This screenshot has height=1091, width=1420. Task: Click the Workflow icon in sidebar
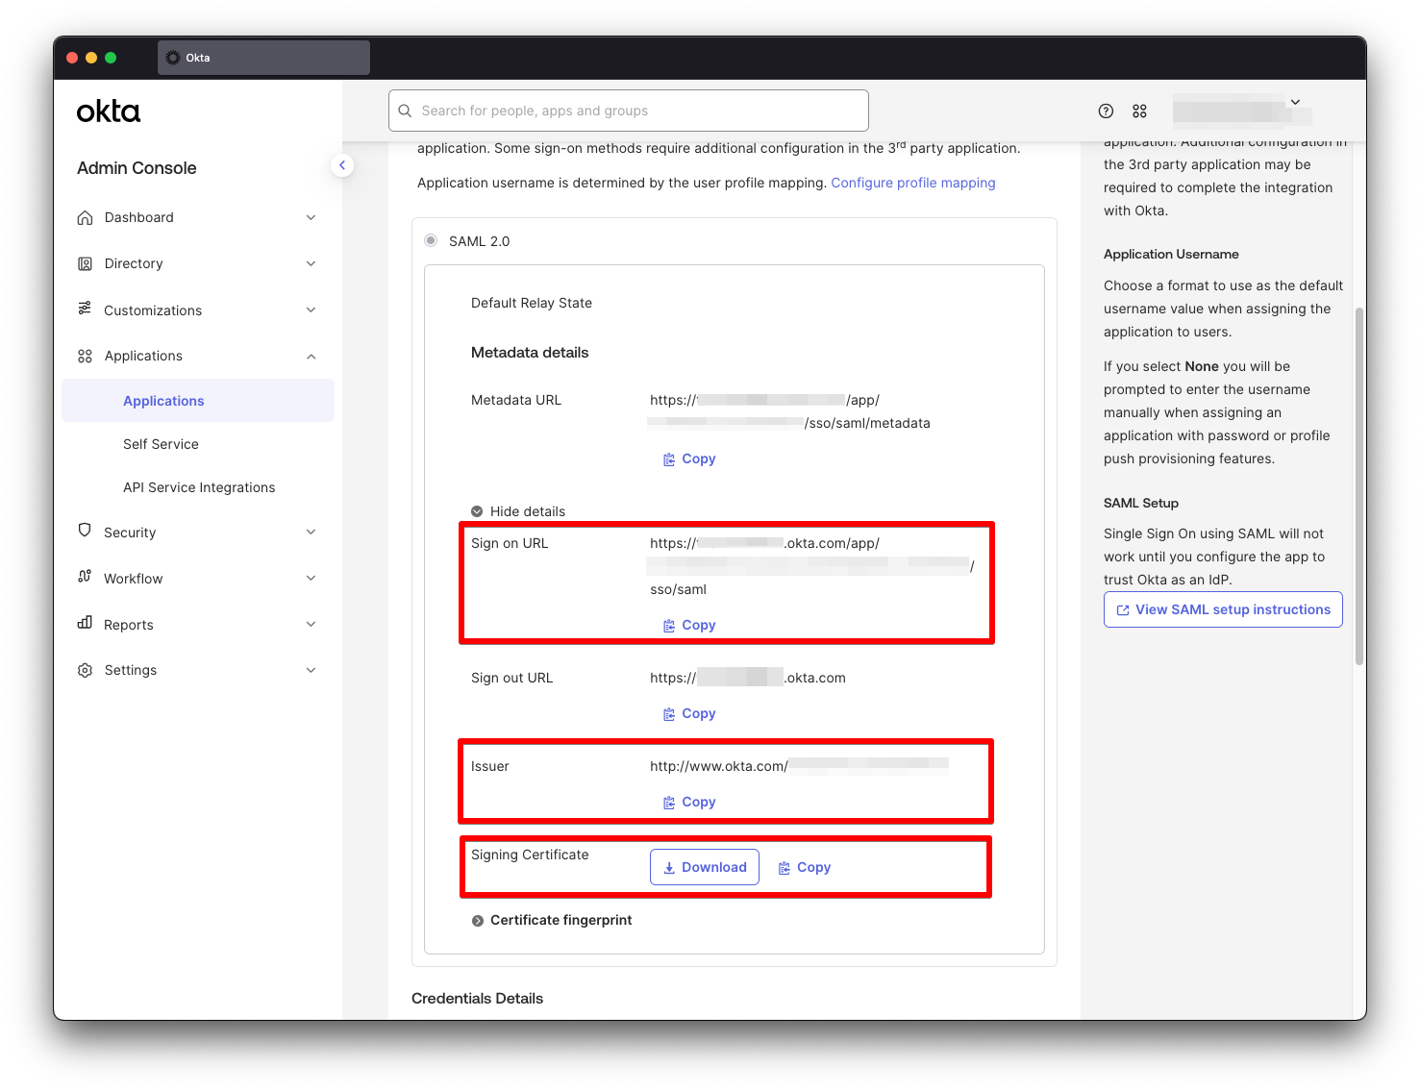click(x=86, y=578)
